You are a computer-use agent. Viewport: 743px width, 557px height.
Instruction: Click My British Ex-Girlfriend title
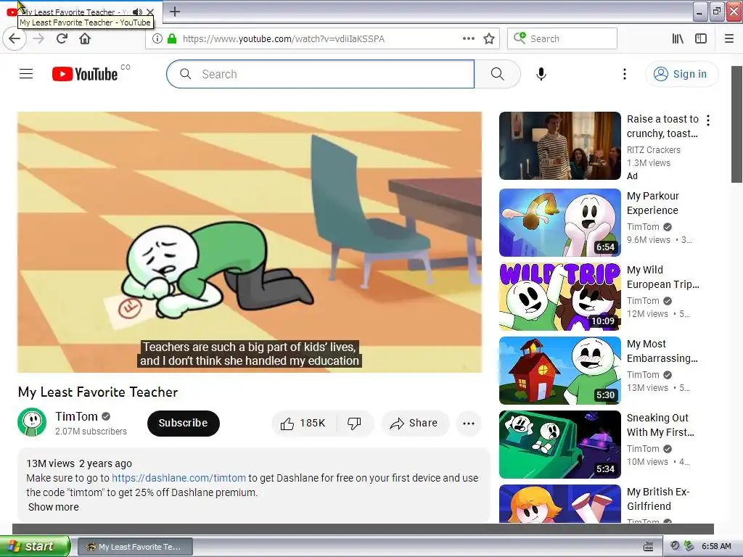point(658,499)
